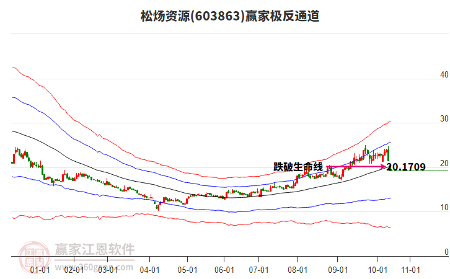Click the x-axis date label 09-01
The image size is (450, 279).
tap(338, 270)
